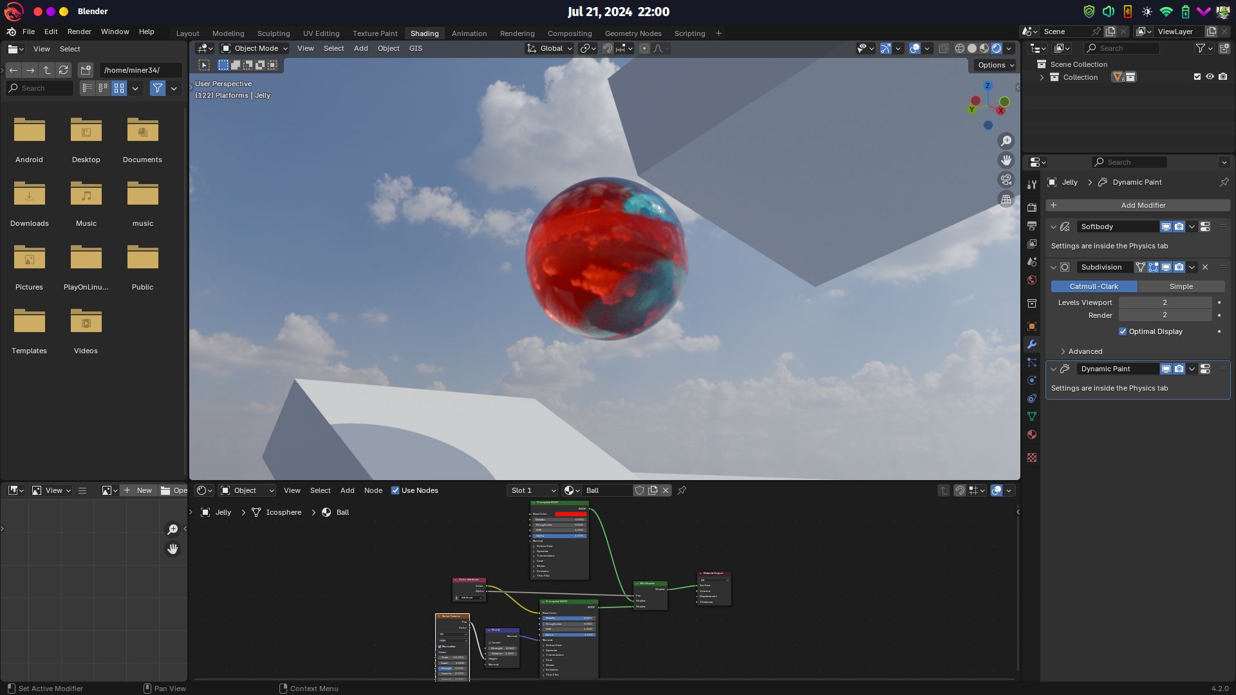Enable Use Nodes checkbox

coord(395,490)
